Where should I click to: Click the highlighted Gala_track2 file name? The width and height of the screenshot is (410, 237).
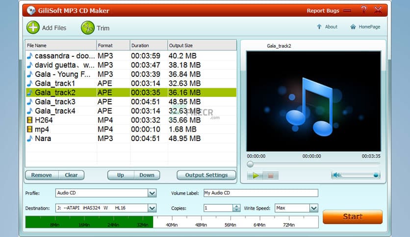click(x=55, y=93)
